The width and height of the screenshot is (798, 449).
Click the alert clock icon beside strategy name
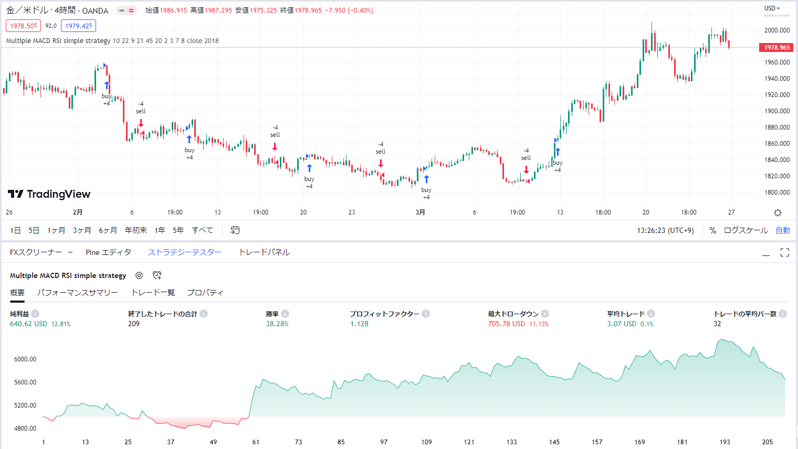click(157, 275)
